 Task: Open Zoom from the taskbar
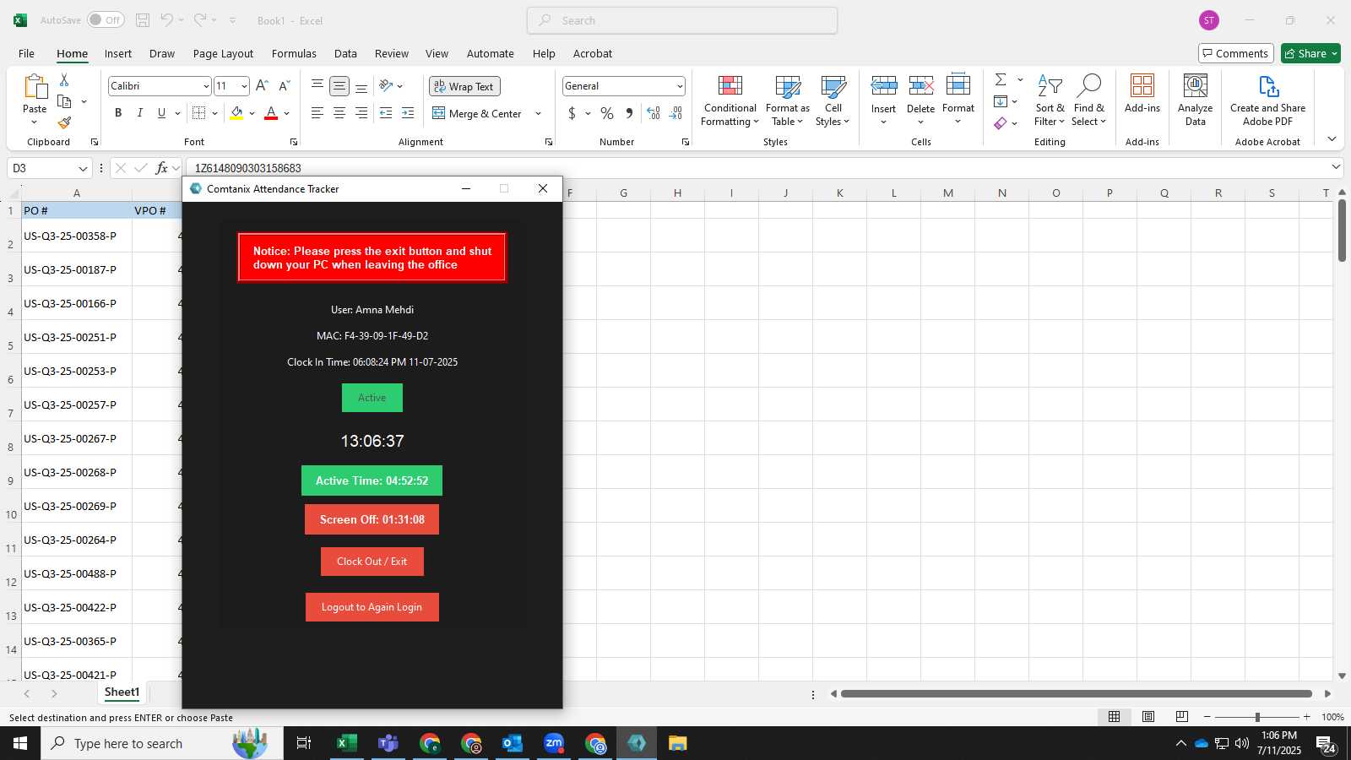pos(553,743)
